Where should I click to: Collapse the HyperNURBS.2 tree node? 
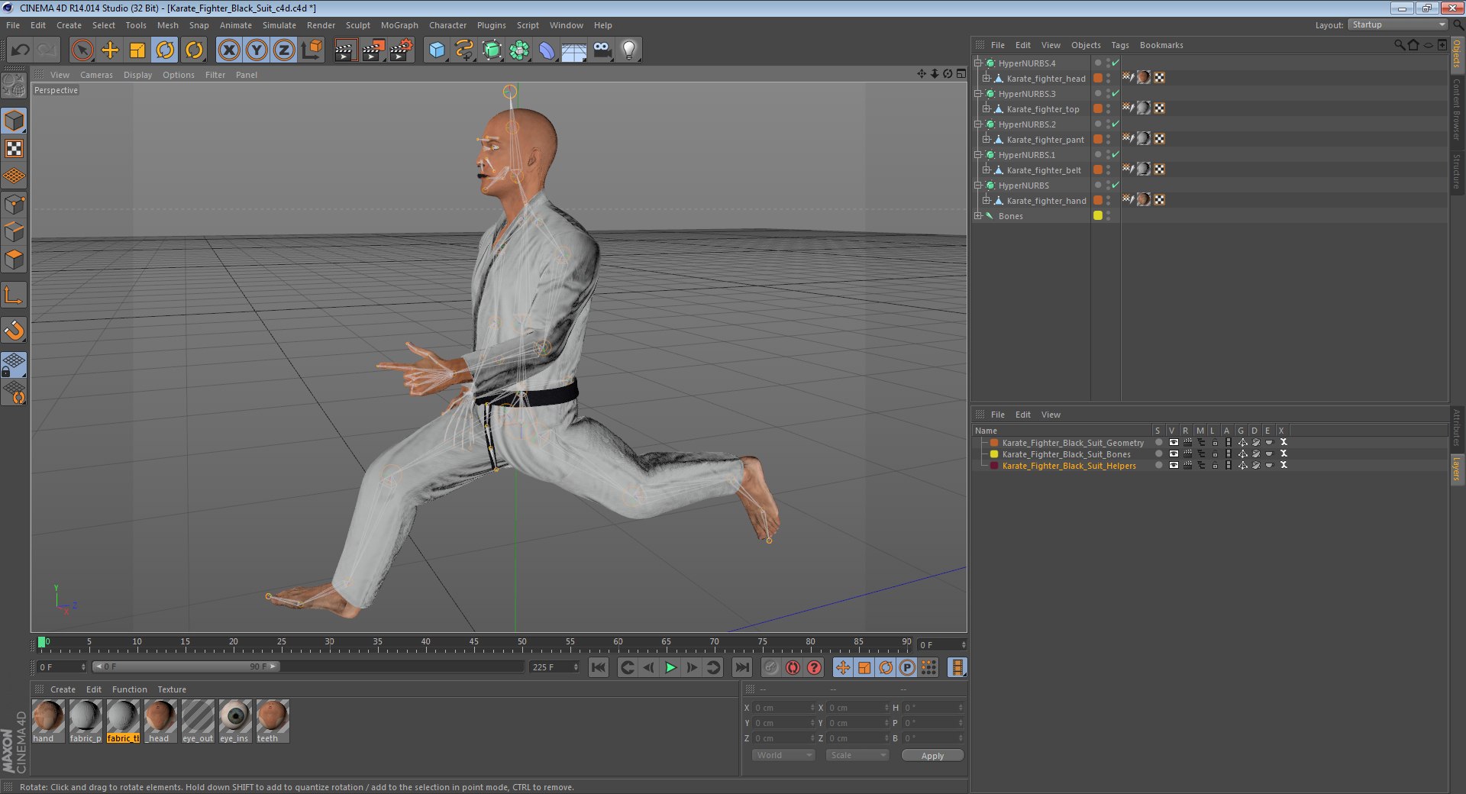tap(977, 124)
